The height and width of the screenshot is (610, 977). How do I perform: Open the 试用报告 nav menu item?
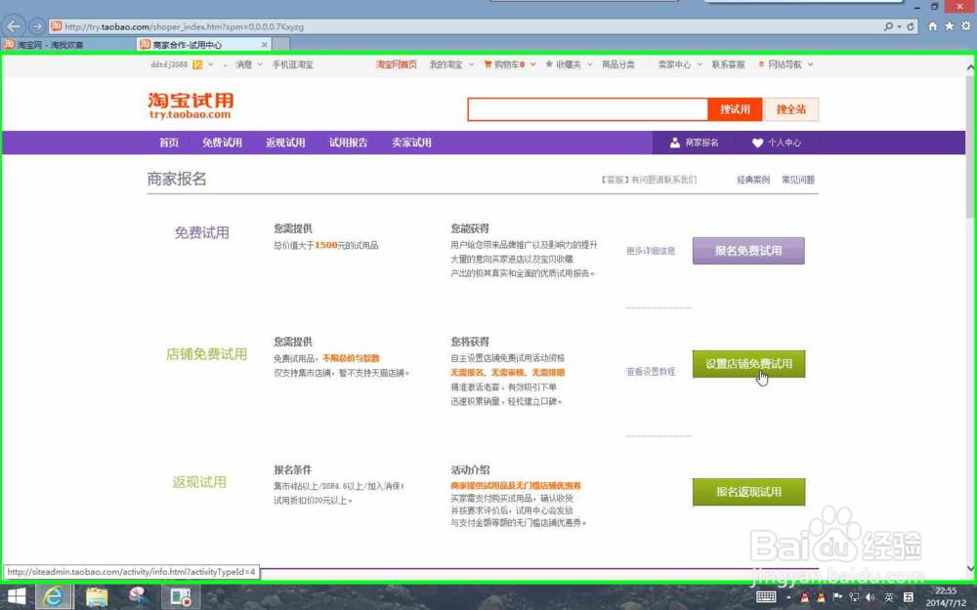tap(349, 142)
